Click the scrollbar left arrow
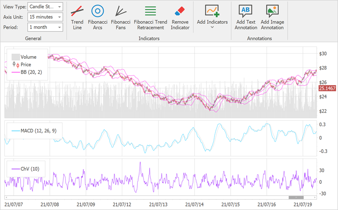338x210 pixels. 6,197
